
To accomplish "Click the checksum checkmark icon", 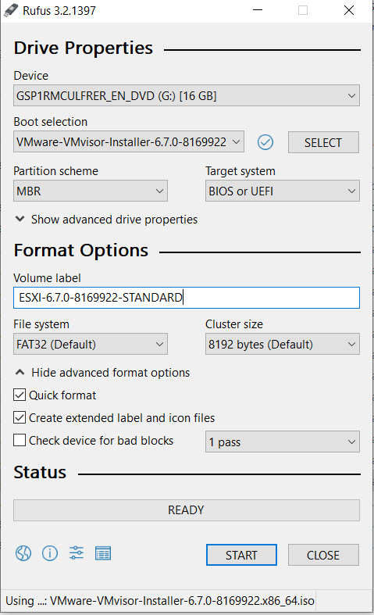I will pos(265,142).
